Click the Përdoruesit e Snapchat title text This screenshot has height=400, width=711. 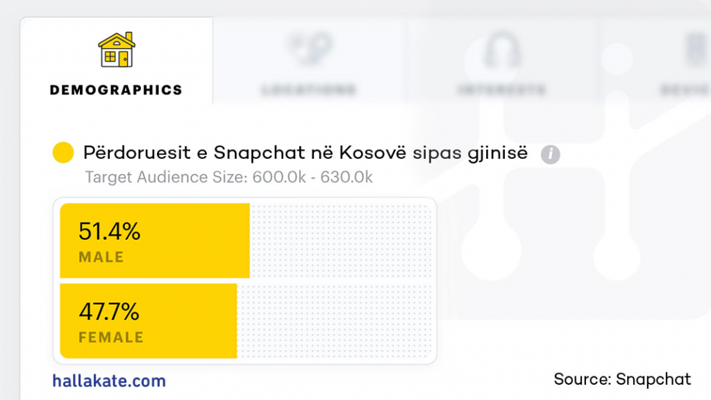(x=306, y=153)
